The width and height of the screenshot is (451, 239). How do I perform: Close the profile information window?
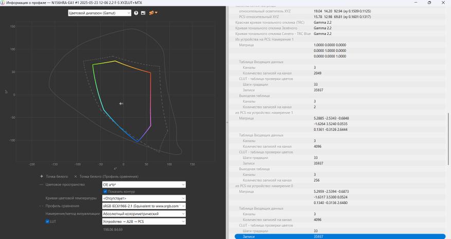pos(443,3)
